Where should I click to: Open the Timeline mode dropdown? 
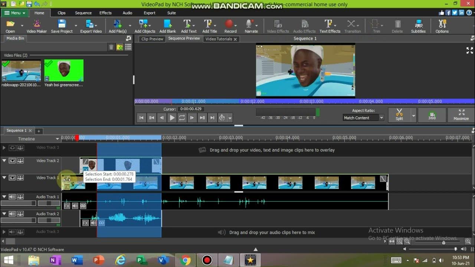pyautogui.click(x=58, y=139)
